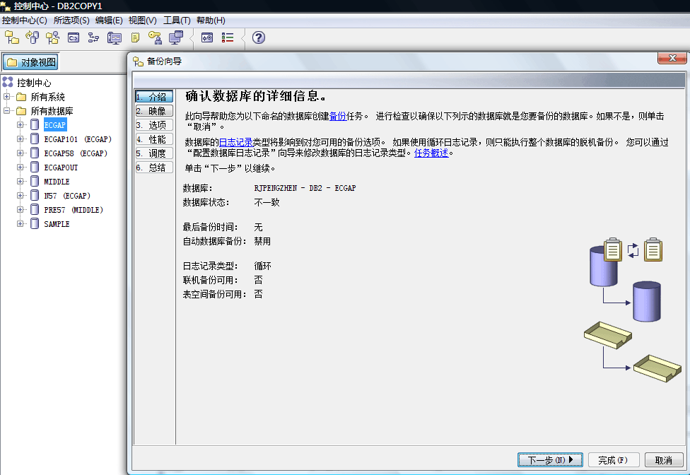Expand the 所有系统 tree node
690x475 pixels.
[6, 96]
